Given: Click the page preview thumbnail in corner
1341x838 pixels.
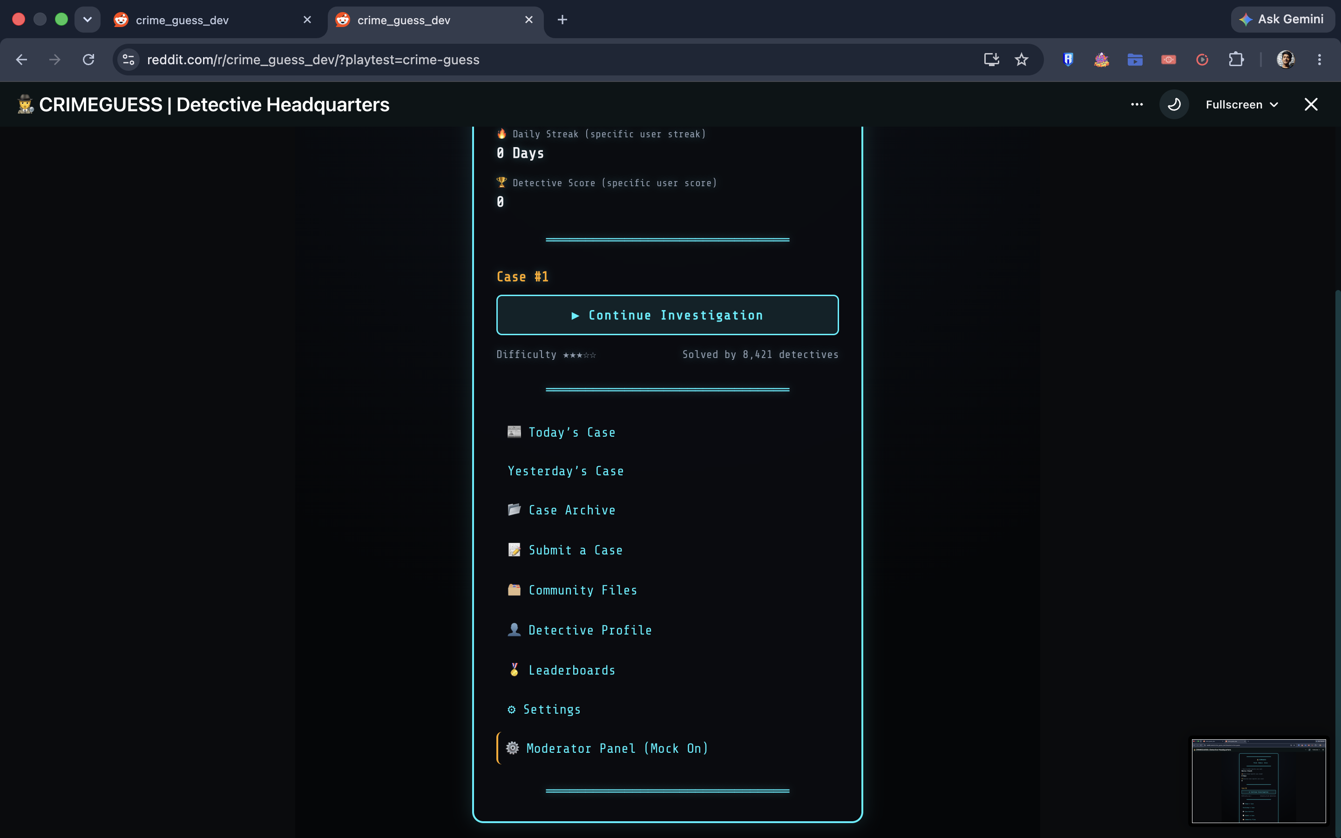Looking at the screenshot, I should pos(1259,780).
